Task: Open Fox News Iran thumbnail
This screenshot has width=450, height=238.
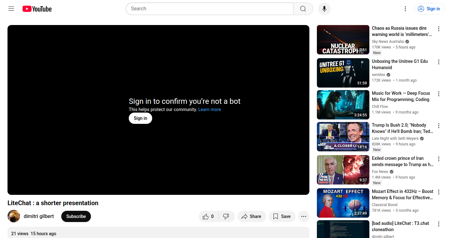Action: [343, 170]
